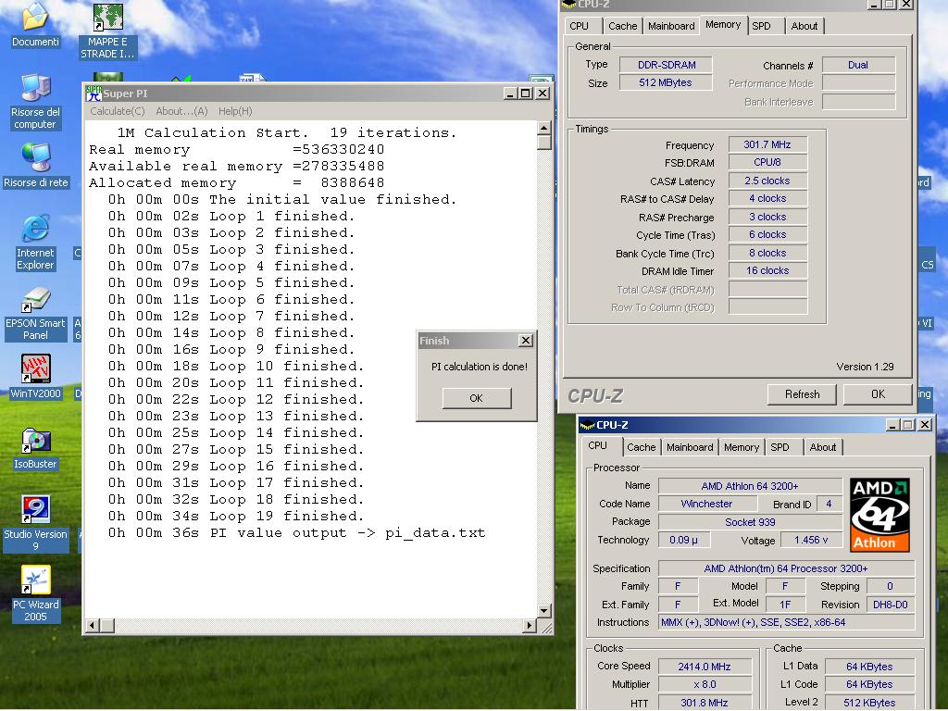
Task: Click Super PI vertical scrollbar up arrow
Action: coord(544,128)
